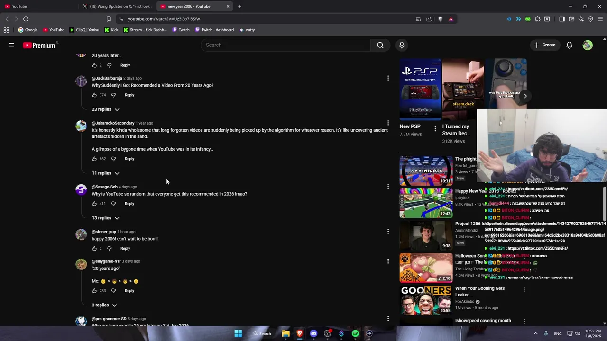Image resolution: width=607 pixels, height=341 pixels.
Task: Focus the YouTube search field
Action: click(x=285, y=45)
